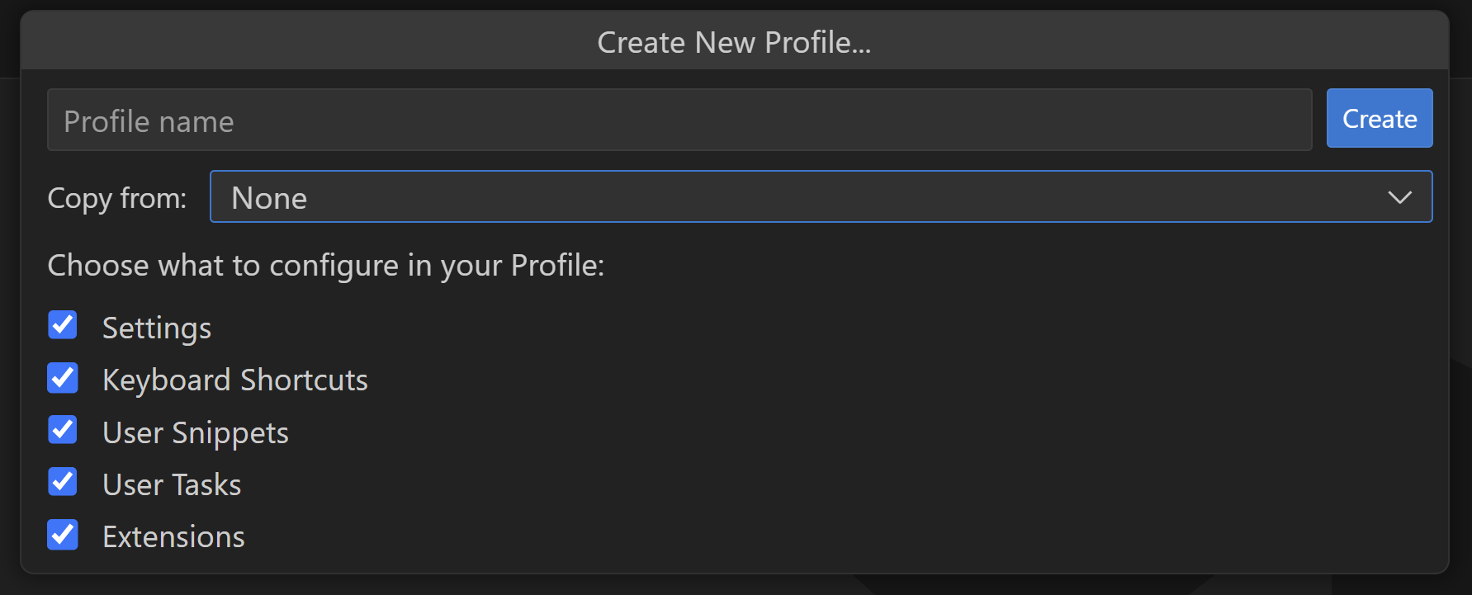This screenshot has height=595, width=1472.
Task: Expand the dropdown using the chevron arrow
Action: point(1399,198)
